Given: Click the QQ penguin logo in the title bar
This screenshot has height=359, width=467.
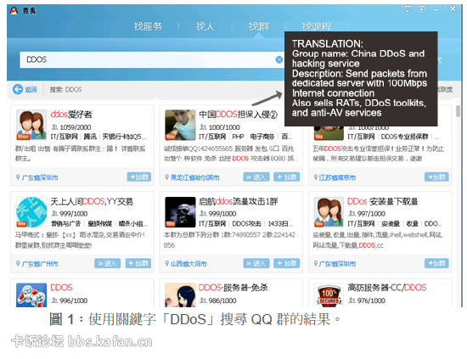Looking at the screenshot, I should pyautogui.click(x=14, y=11).
